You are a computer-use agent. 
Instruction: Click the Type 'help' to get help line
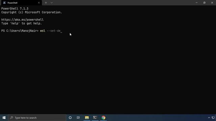[21, 23]
